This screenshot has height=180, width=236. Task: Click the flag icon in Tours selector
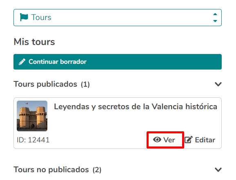pos(24,17)
